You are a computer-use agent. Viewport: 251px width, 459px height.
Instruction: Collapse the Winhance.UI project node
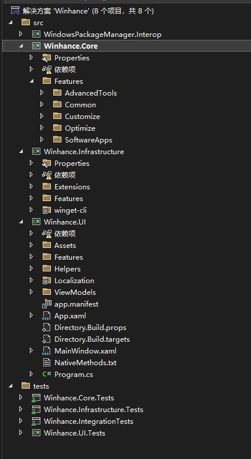21,222
